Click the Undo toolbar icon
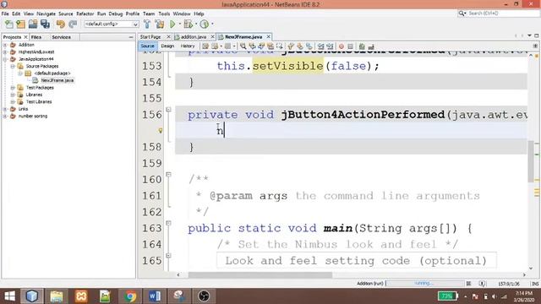The width and height of the screenshot is (541, 304). point(61,24)
